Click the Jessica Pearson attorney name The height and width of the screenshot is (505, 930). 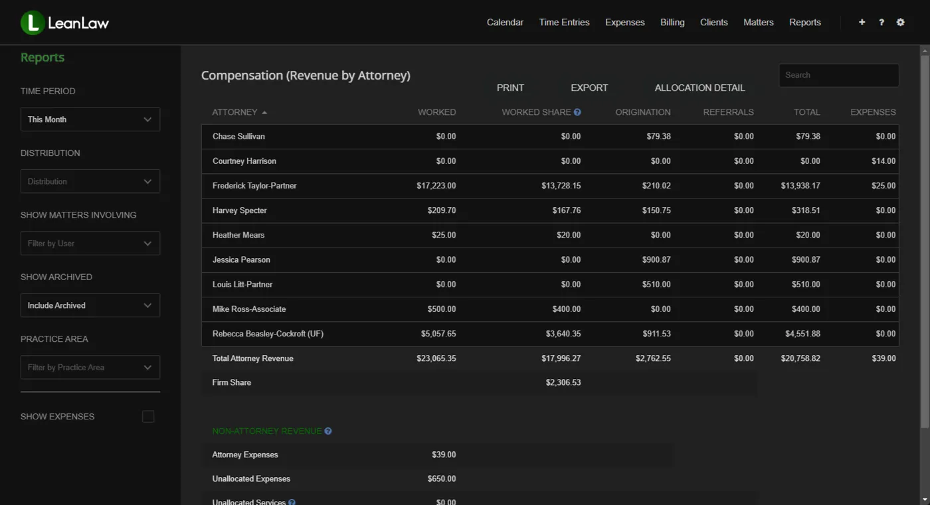(241, 259)
